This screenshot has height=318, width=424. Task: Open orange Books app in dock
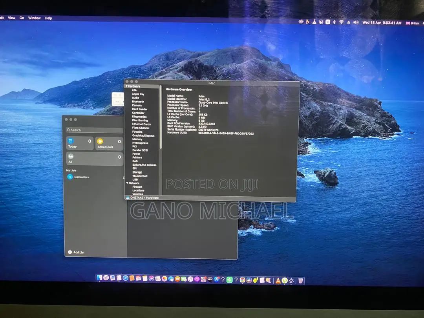[177, 279]
